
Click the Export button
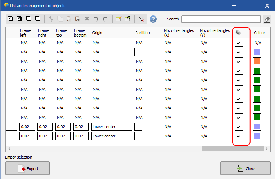click(27, 168)
